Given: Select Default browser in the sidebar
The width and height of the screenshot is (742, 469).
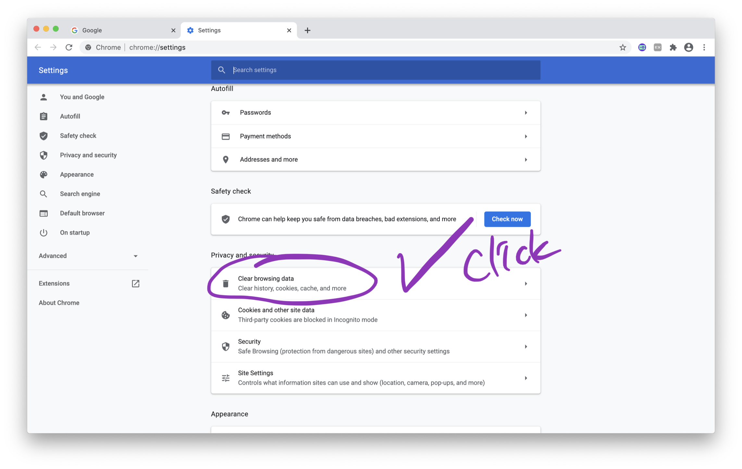Looking at the screenshot, I should [82, 213].
